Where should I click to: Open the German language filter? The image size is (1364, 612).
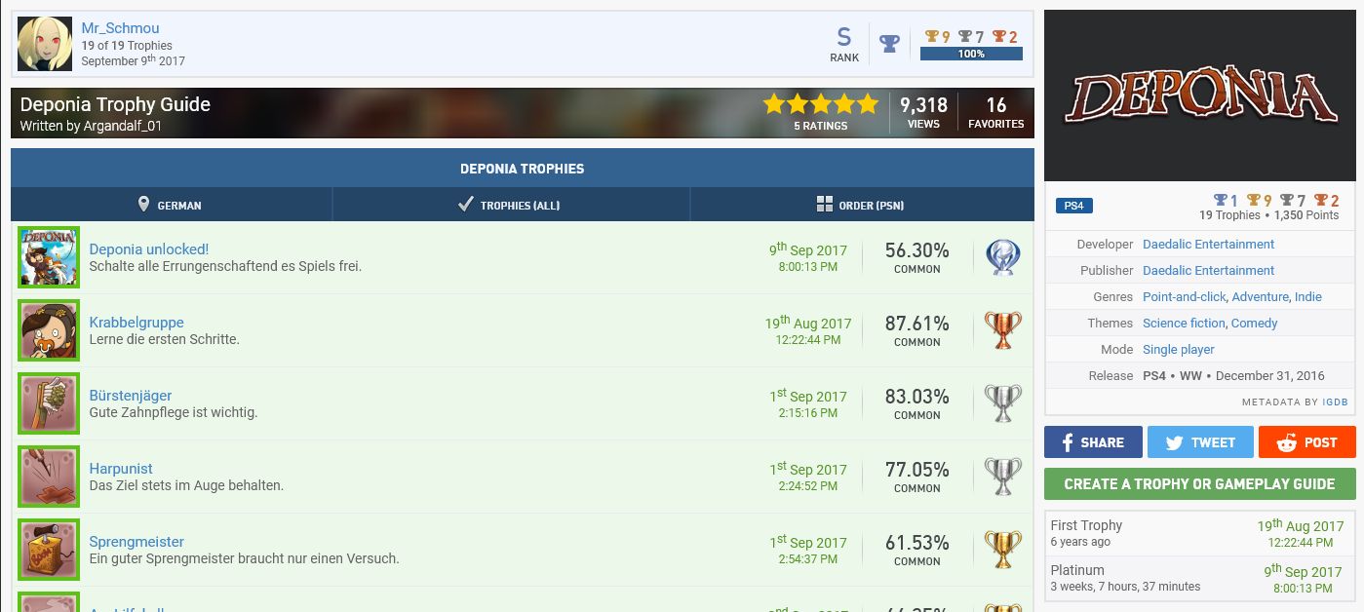tap(171, 205)
